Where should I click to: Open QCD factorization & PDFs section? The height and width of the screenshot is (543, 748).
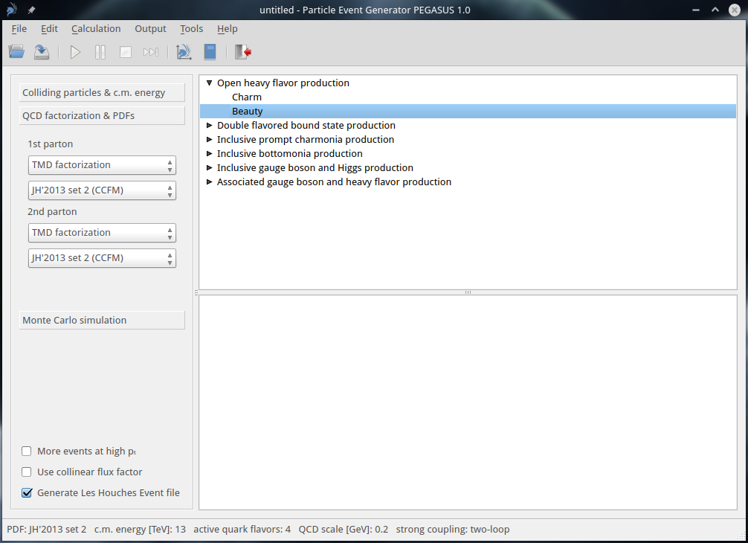pos(102,115)
